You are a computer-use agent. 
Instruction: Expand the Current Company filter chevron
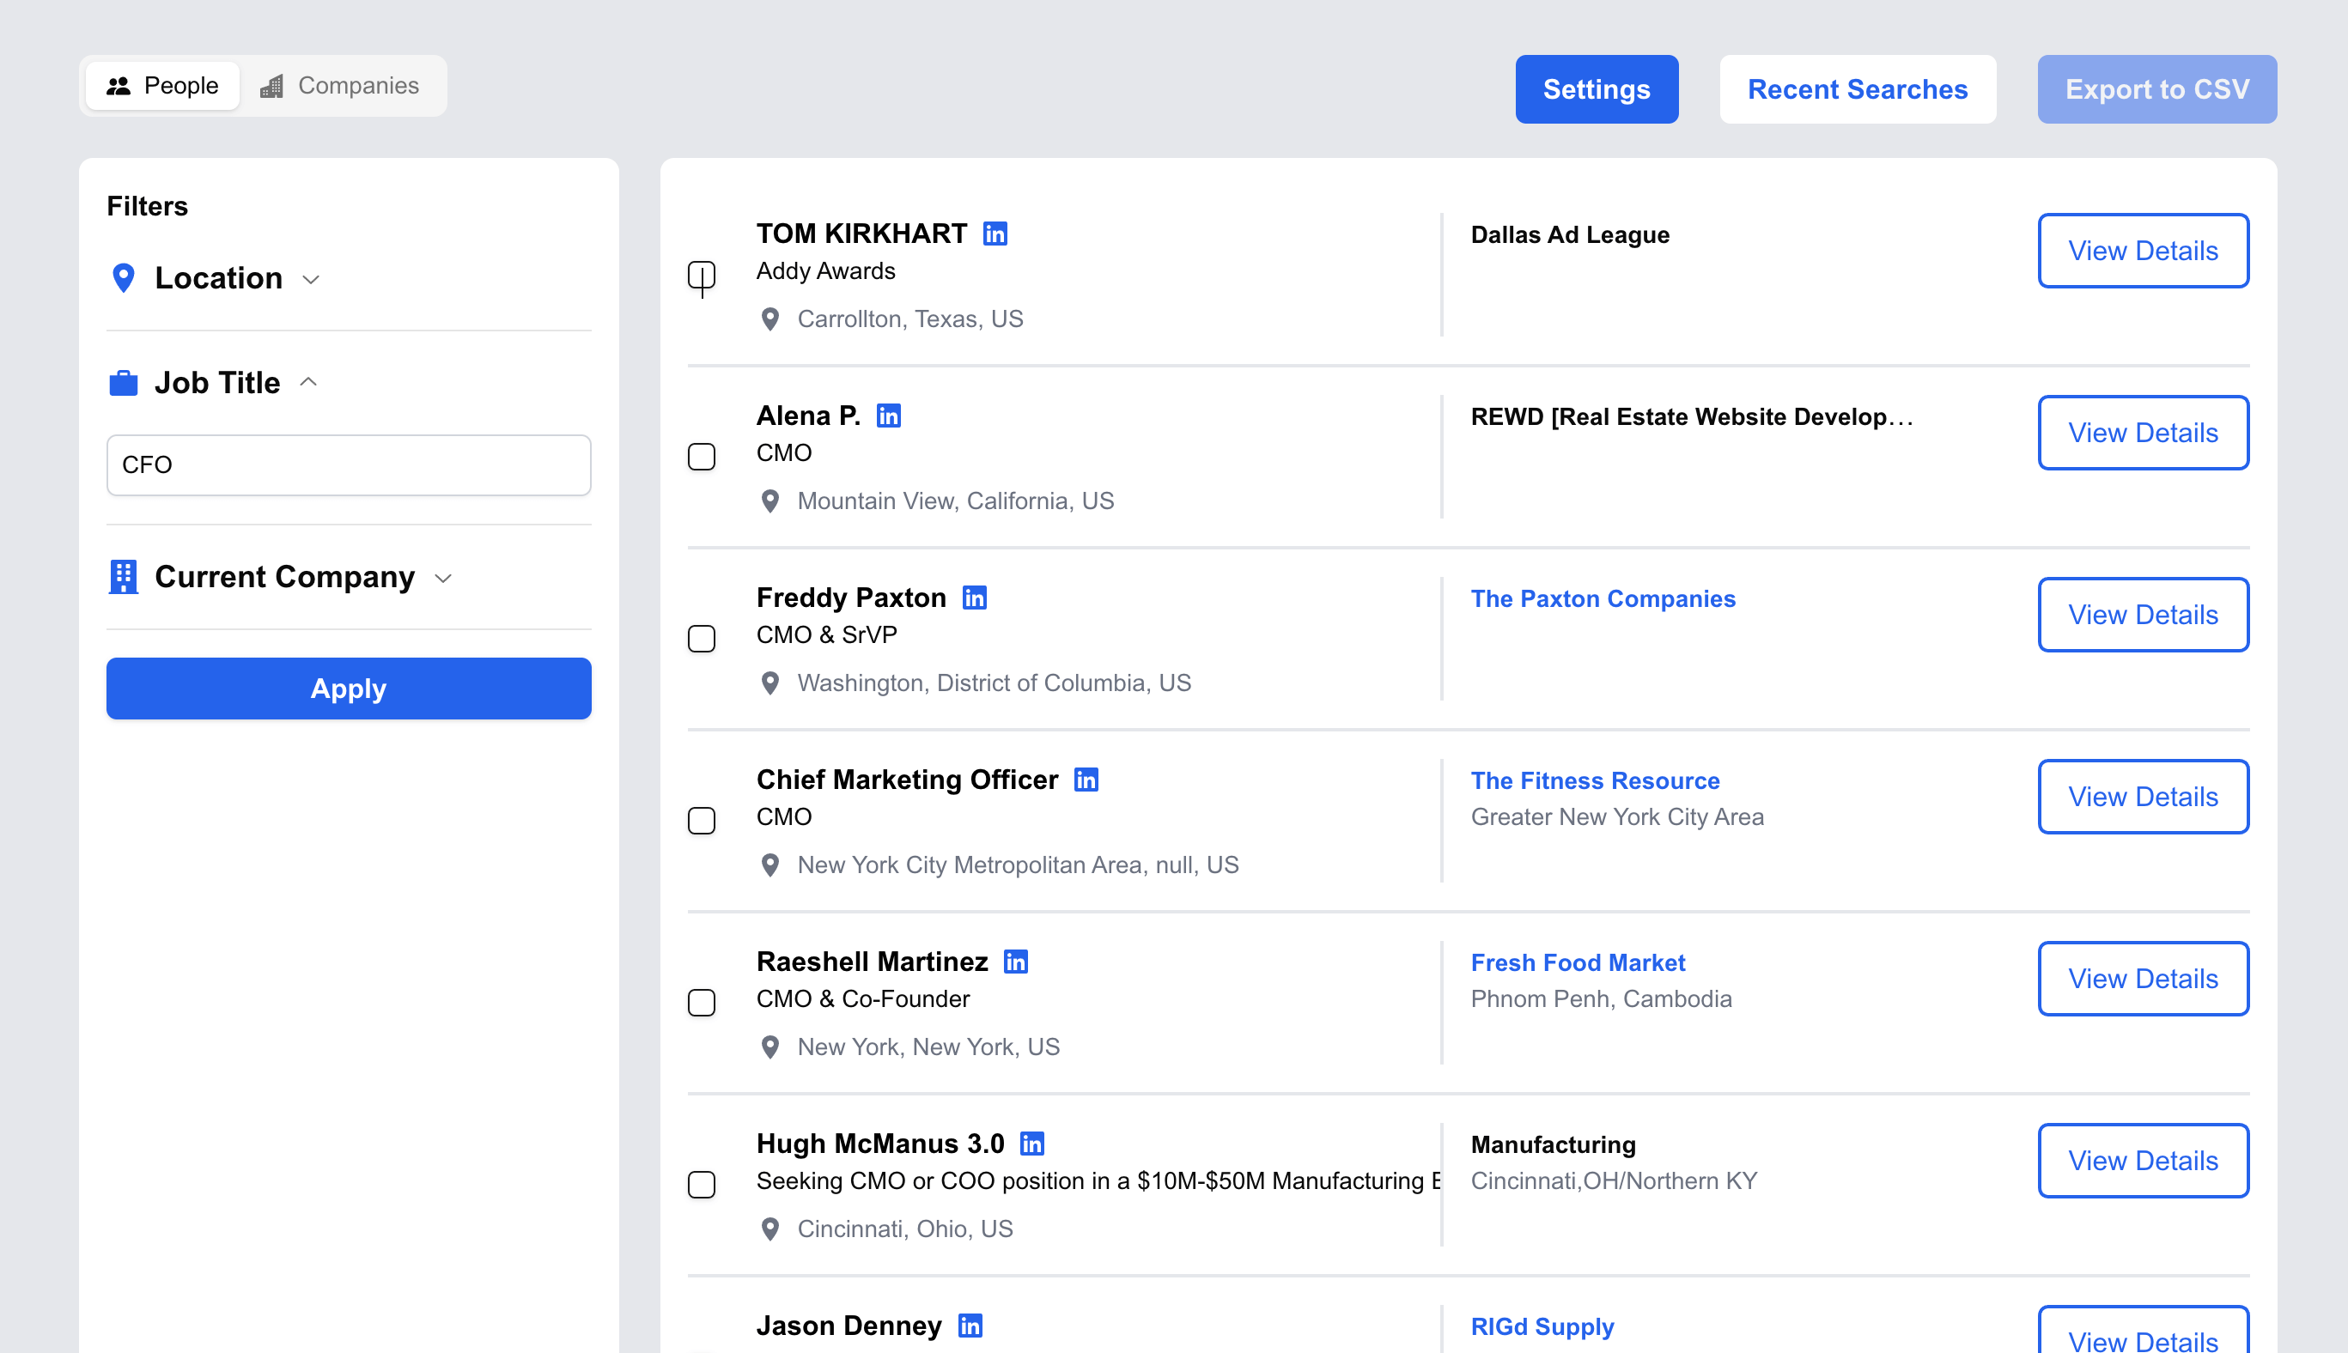point(443,579)
